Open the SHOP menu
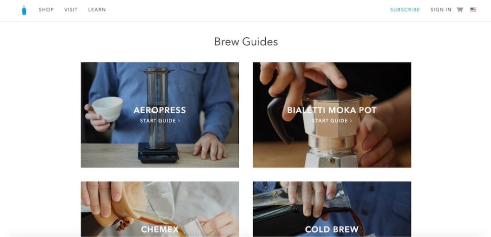 coord(46,10)
